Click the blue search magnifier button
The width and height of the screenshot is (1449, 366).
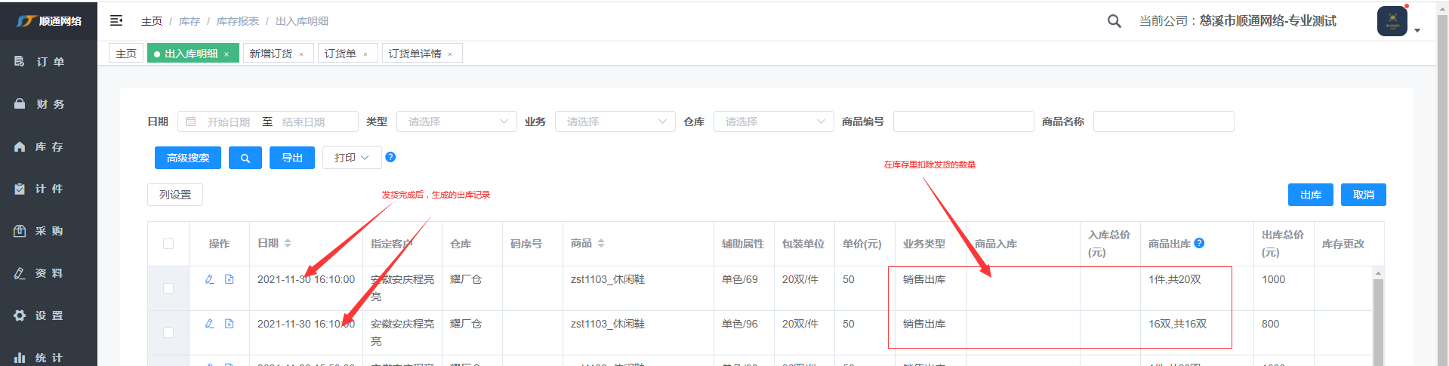[245, 158]
